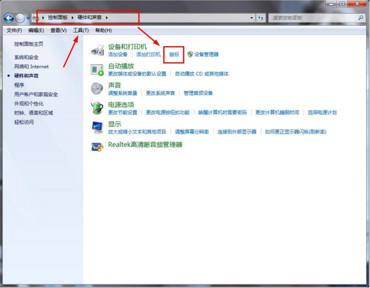Screen dimensions: 370x288
Task: Open the 文件(F) menu
Action: [x=14, y=30]
